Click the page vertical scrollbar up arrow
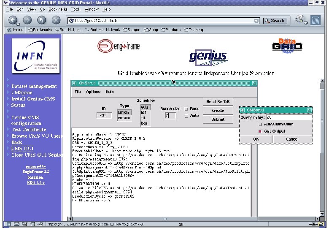This screenshot has width=329, height=228. (322, 81)
